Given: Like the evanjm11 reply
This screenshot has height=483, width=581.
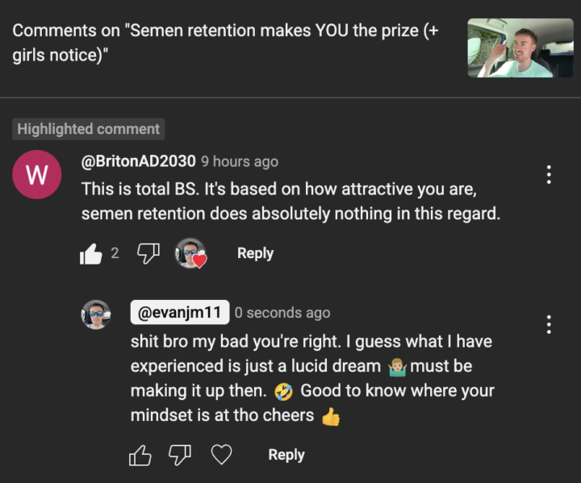Looking at the screenshot, I should click(140, 456).
